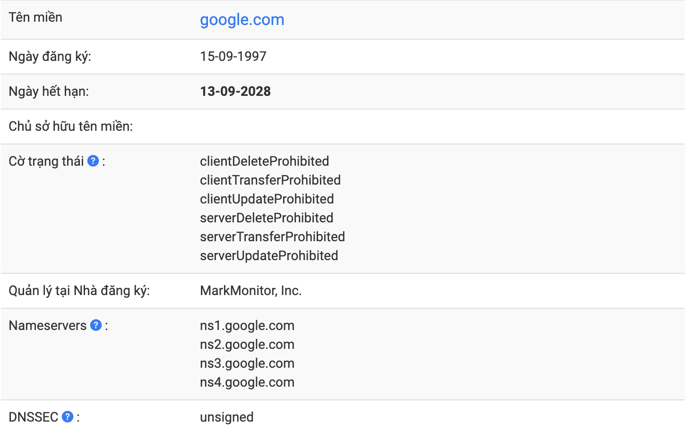The width and height of the screenshot is (690, 440).
Task: Click the ns2.google.com nameserver entry
Action: pyautogui.click(x=247, y=345)
